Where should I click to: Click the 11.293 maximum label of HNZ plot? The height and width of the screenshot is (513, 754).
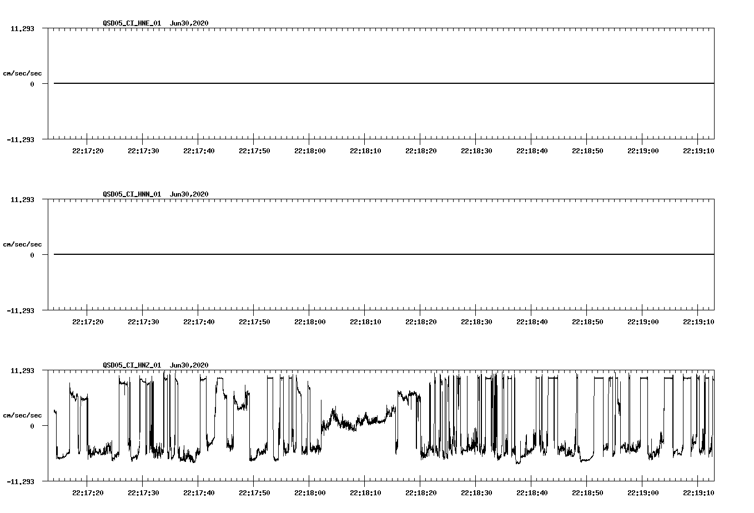(x=22, y=370)
